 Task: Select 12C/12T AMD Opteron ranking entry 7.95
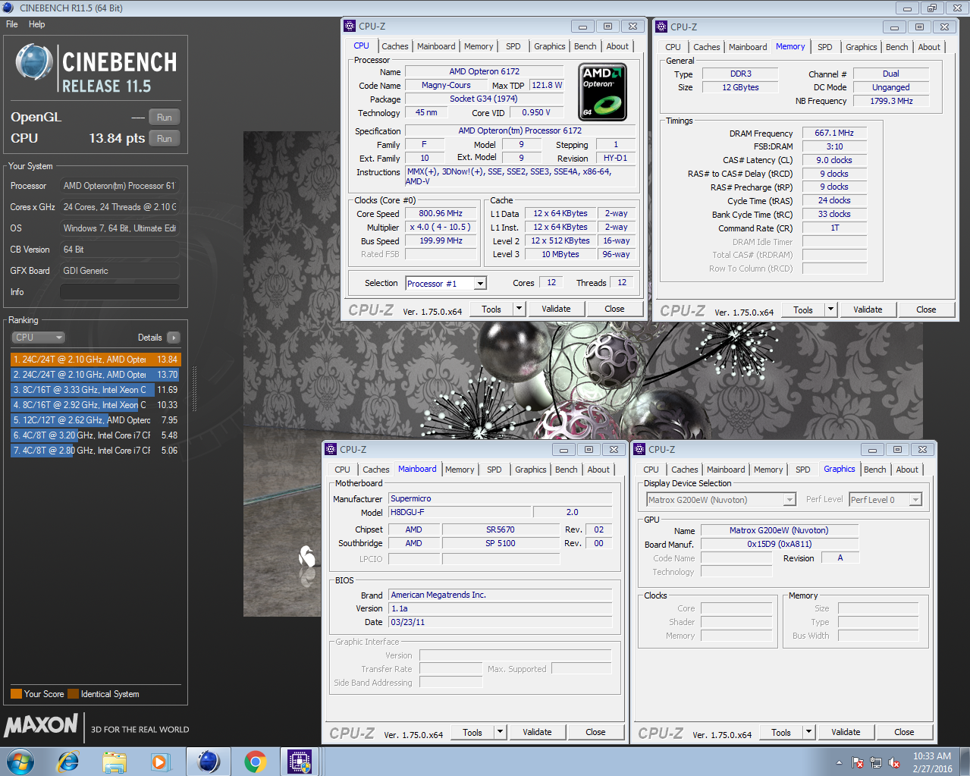tap(96, 420)
